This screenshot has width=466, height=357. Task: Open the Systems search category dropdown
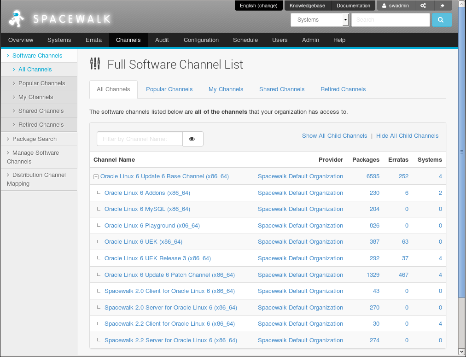[320, 20]
